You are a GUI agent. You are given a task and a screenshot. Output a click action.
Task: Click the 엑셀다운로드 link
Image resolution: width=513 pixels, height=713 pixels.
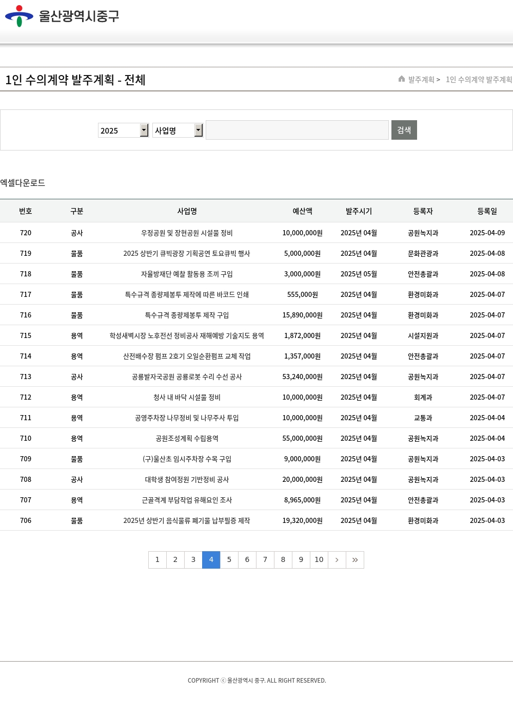coord(23,183)
